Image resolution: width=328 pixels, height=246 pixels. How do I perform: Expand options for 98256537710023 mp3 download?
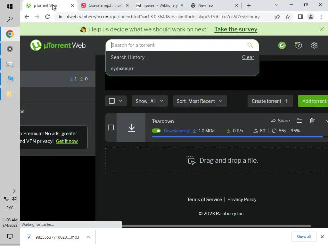[88, 237]
